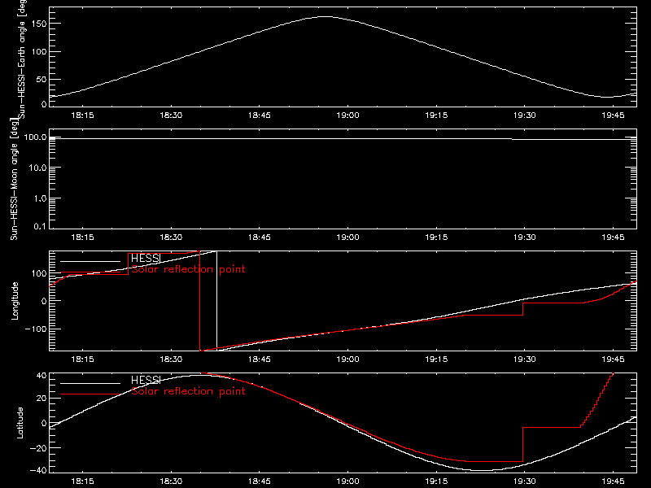Click 18:15 label under Latitude plot

(x=83, y=481)
